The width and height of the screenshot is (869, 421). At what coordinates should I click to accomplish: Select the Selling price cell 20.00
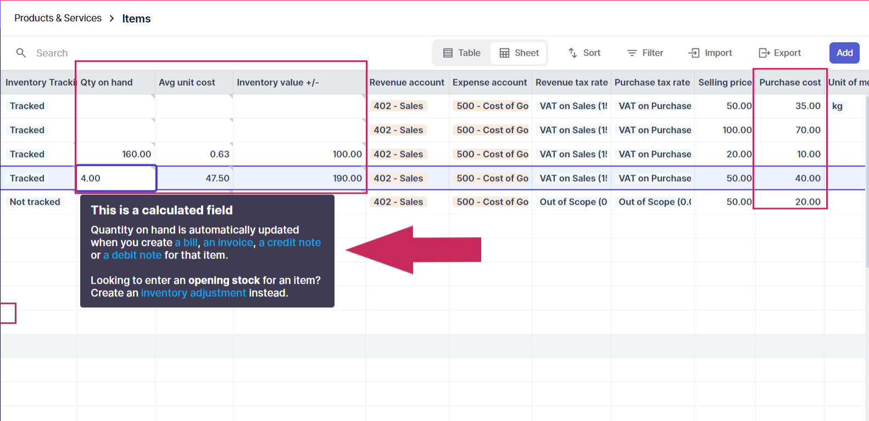click(725, 154)
